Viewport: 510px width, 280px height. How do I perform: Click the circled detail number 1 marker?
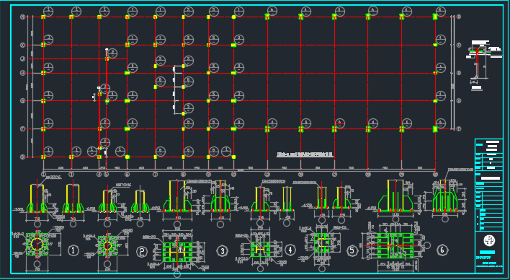point(73,250)
